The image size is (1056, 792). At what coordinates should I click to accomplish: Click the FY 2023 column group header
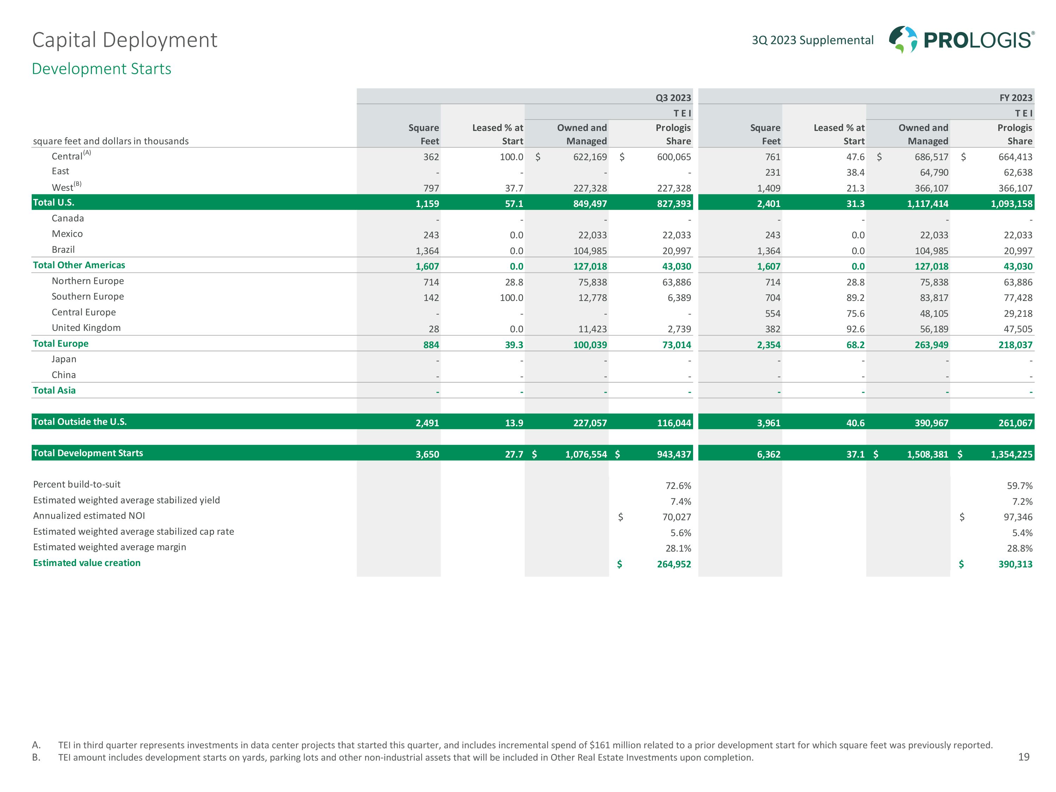(1016, 98)
